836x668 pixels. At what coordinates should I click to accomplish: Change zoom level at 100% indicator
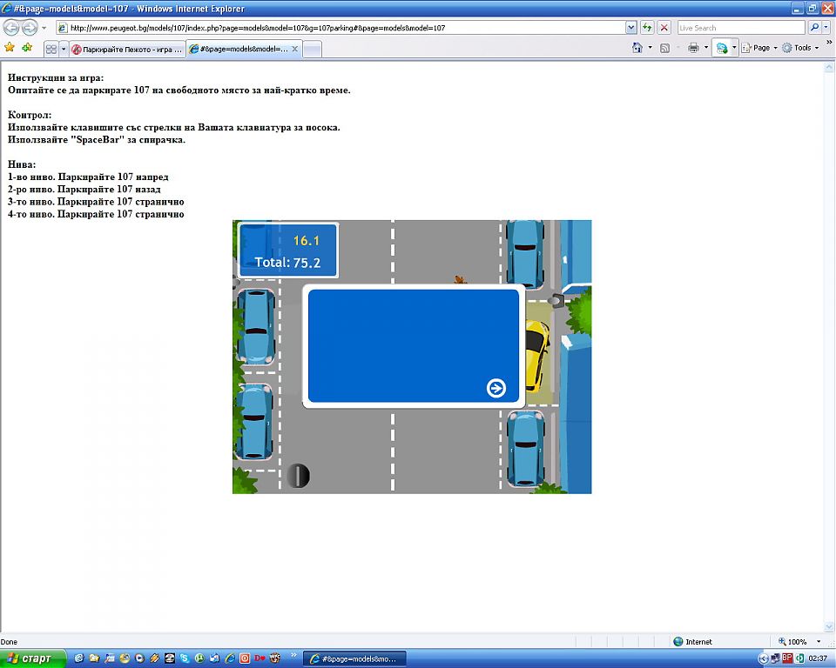792,641
